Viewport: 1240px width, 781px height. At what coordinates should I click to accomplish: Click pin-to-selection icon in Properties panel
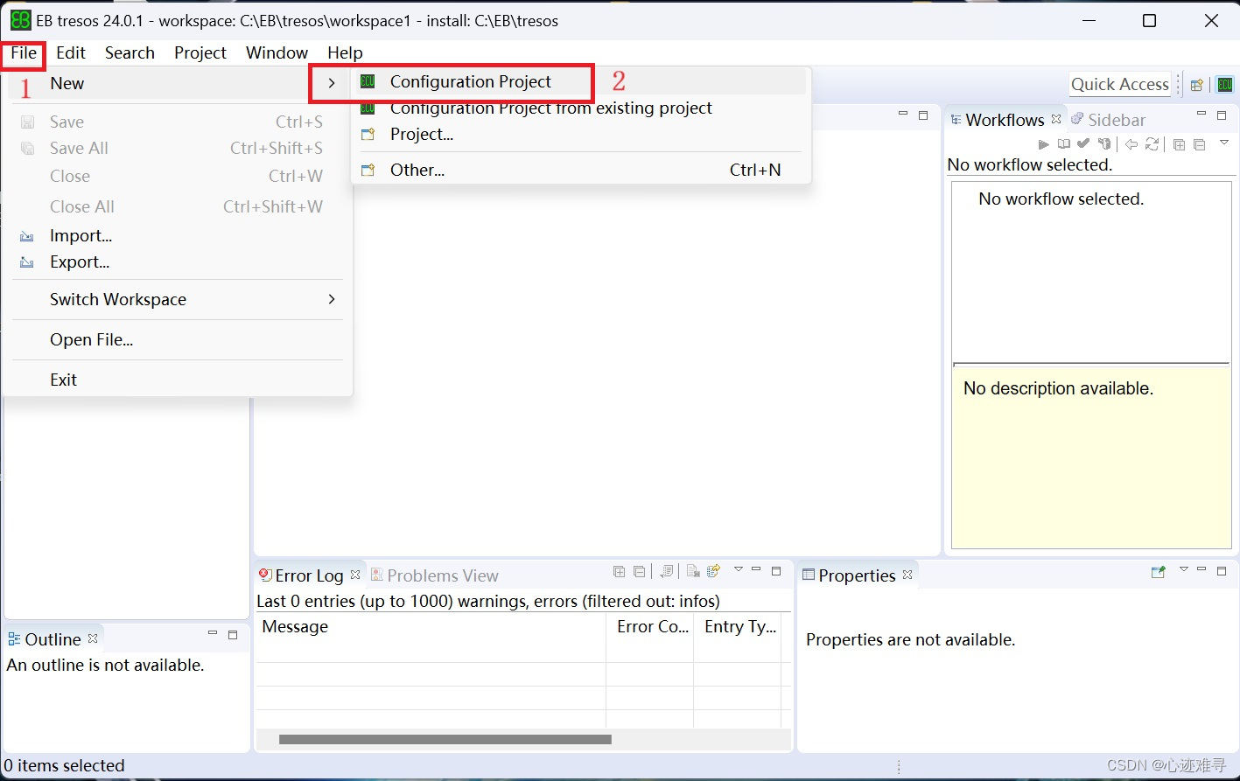pyautogui.click(x=1159, y=572)
